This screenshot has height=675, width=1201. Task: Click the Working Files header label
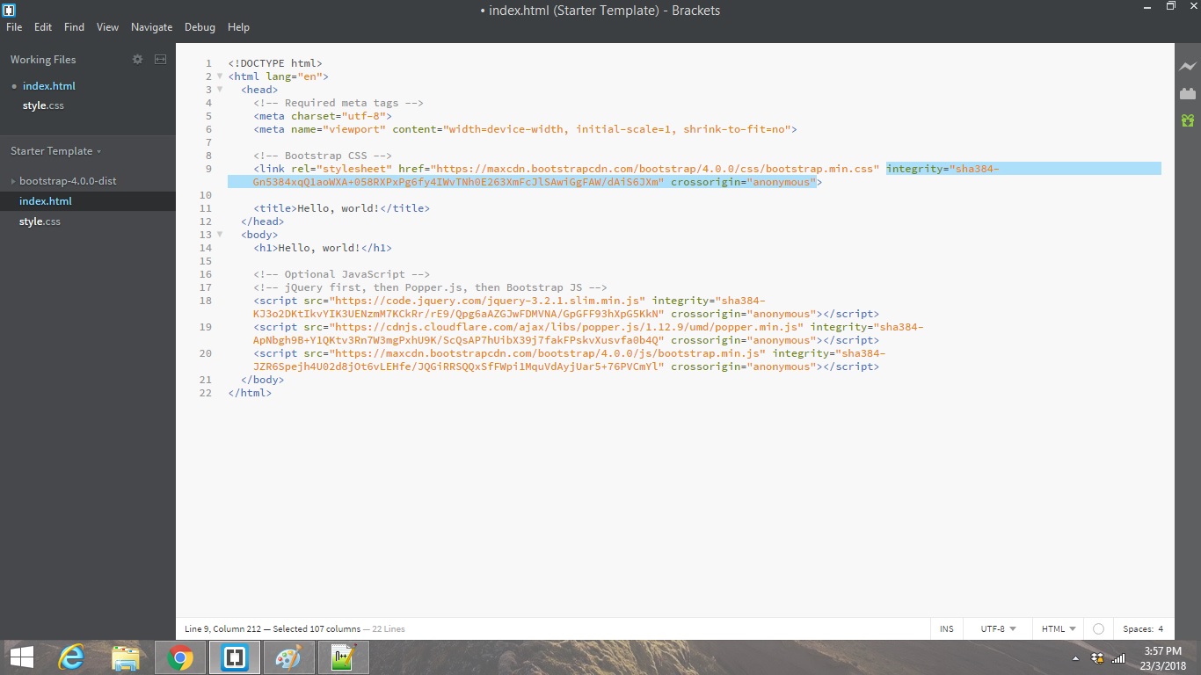(x=43, y=60)
